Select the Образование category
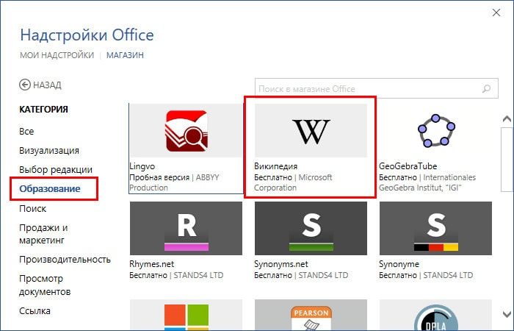The width and height of the screenshot is (514, 331). pos(50,189)
